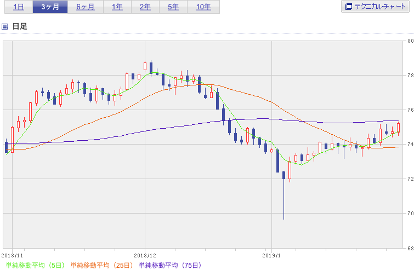Image resolution: width=414 pixels, height=270 pixels.
Task: Click the blue square icon beside 日足
Action: pyautogui.click(x=4, y=26)
